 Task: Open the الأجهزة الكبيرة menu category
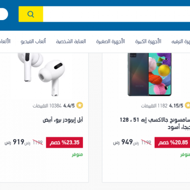click(x=148, y=42)
